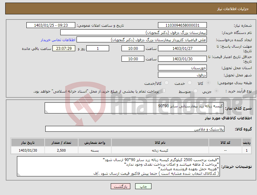Click the buyer organization name field
Screen dimensions: 257x195
coord(134,33)
